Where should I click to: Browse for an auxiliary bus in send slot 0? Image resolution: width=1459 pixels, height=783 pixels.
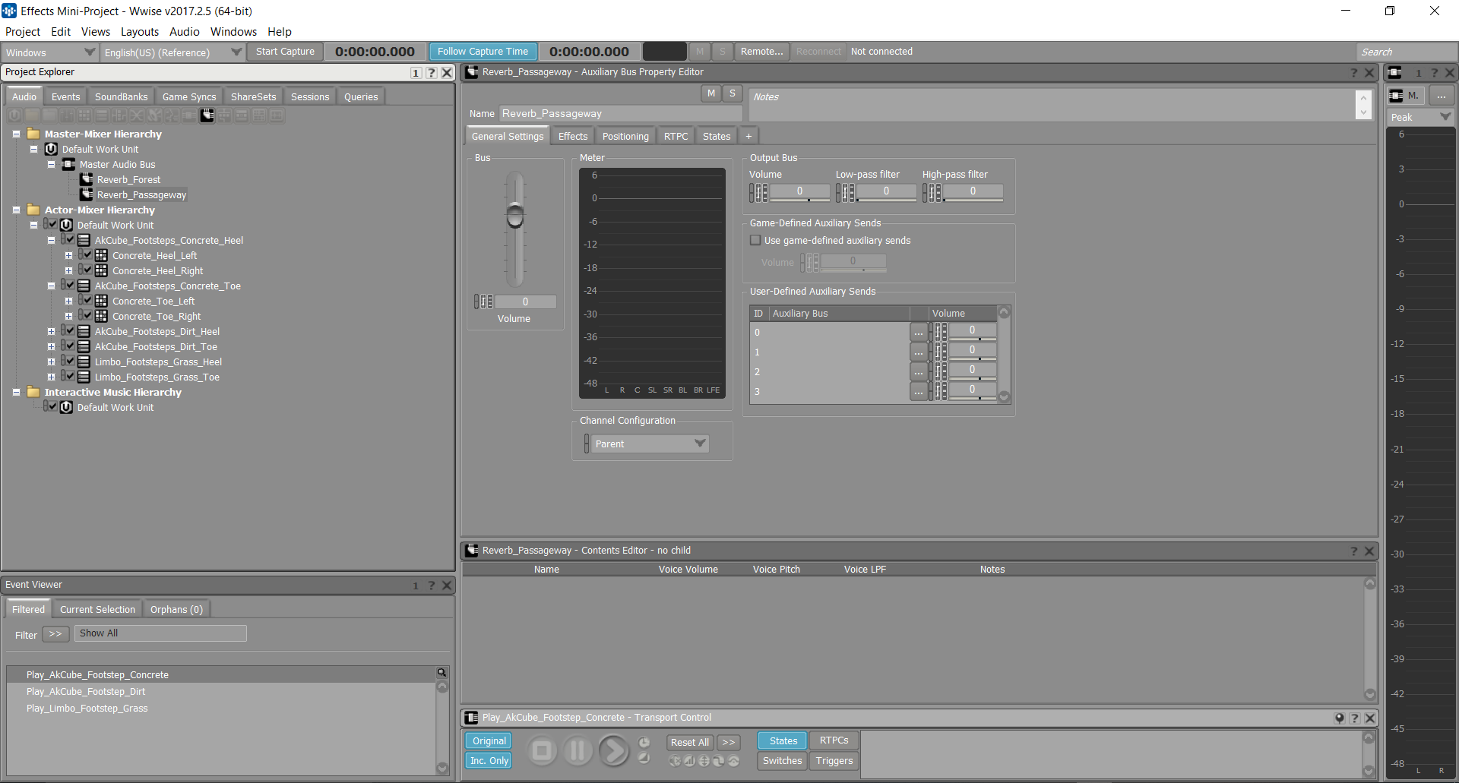pos(919,333)
